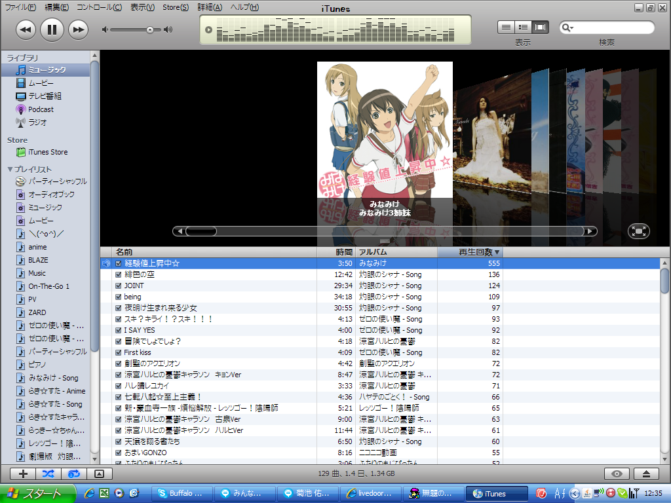
Task: Open the 表示 menu
Action: (x=142, y=7)
